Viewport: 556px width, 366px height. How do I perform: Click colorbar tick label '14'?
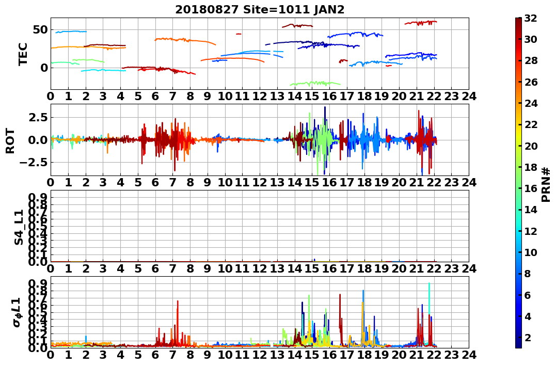[531, 210]
